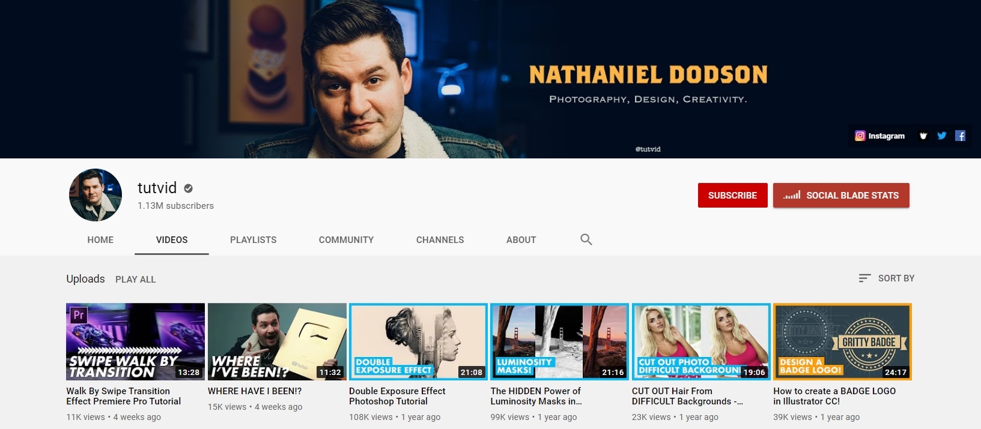View the About tab
This screenshot has width=981, height=429.
pyautogui.click(x=521, y=239)
